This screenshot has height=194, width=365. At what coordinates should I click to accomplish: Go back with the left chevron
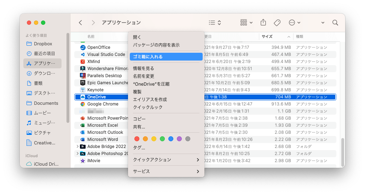tap(81, 23)
